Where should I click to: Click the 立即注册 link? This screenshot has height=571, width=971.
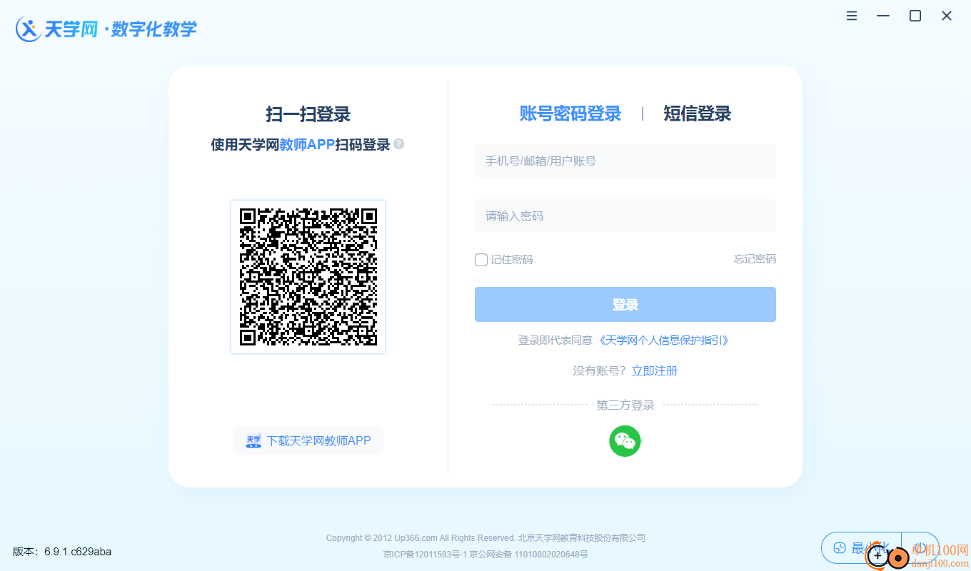tap(655, 371)
